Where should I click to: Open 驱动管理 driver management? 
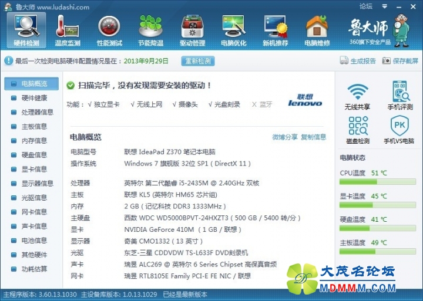(192, 30)
